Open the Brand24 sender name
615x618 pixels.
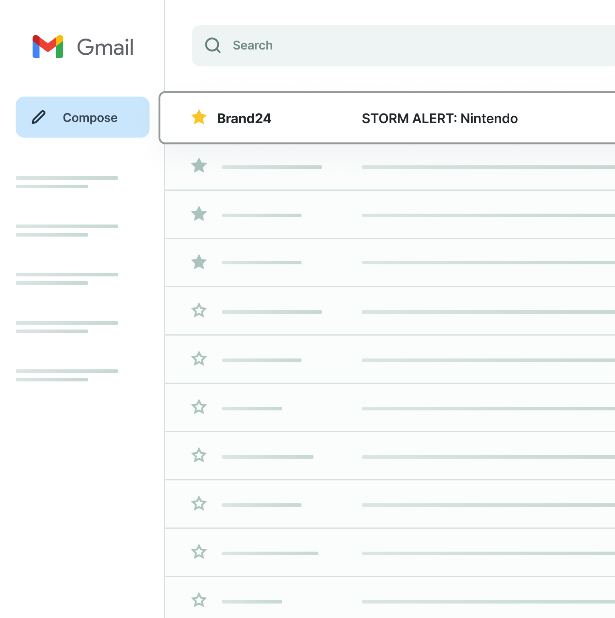pos(244,119)
